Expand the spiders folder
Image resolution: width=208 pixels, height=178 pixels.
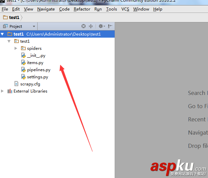point(16,48)
